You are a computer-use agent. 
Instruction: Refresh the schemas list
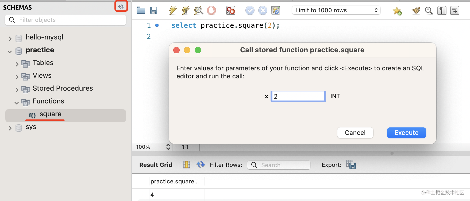click(121, 6)
